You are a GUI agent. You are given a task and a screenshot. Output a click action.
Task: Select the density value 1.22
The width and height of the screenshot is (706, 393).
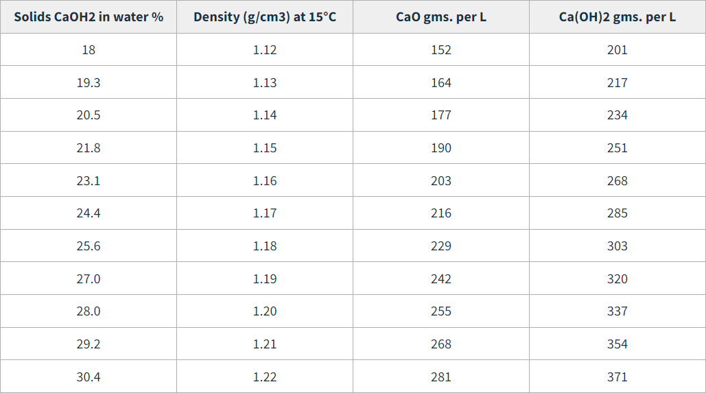pos(265,377)
